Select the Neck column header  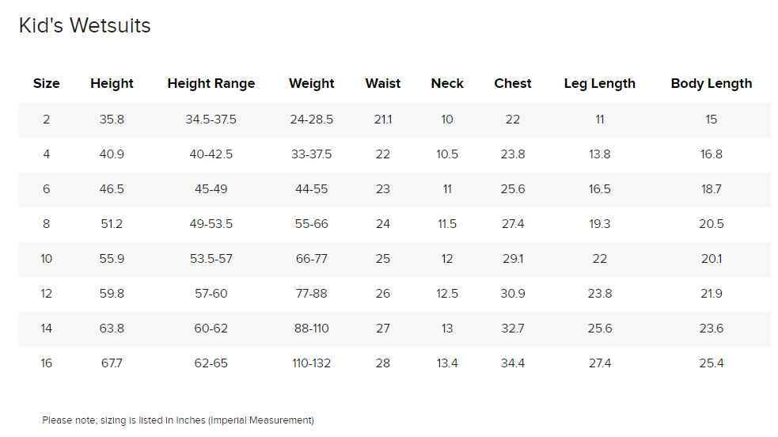click(x=447, y=83)
